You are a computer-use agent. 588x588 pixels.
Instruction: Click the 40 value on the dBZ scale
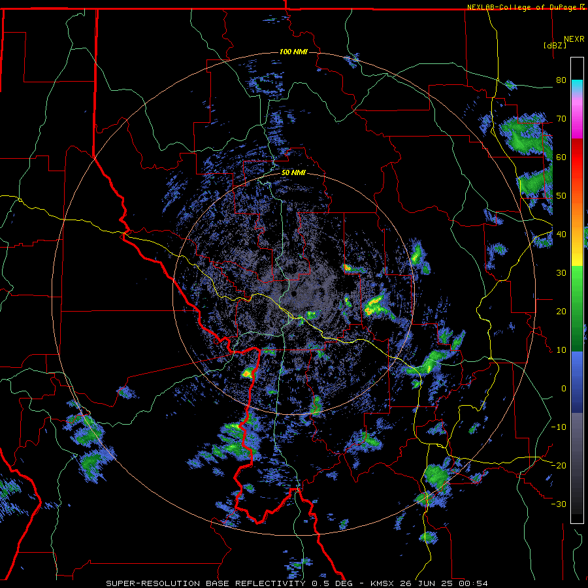click(561, 234)
